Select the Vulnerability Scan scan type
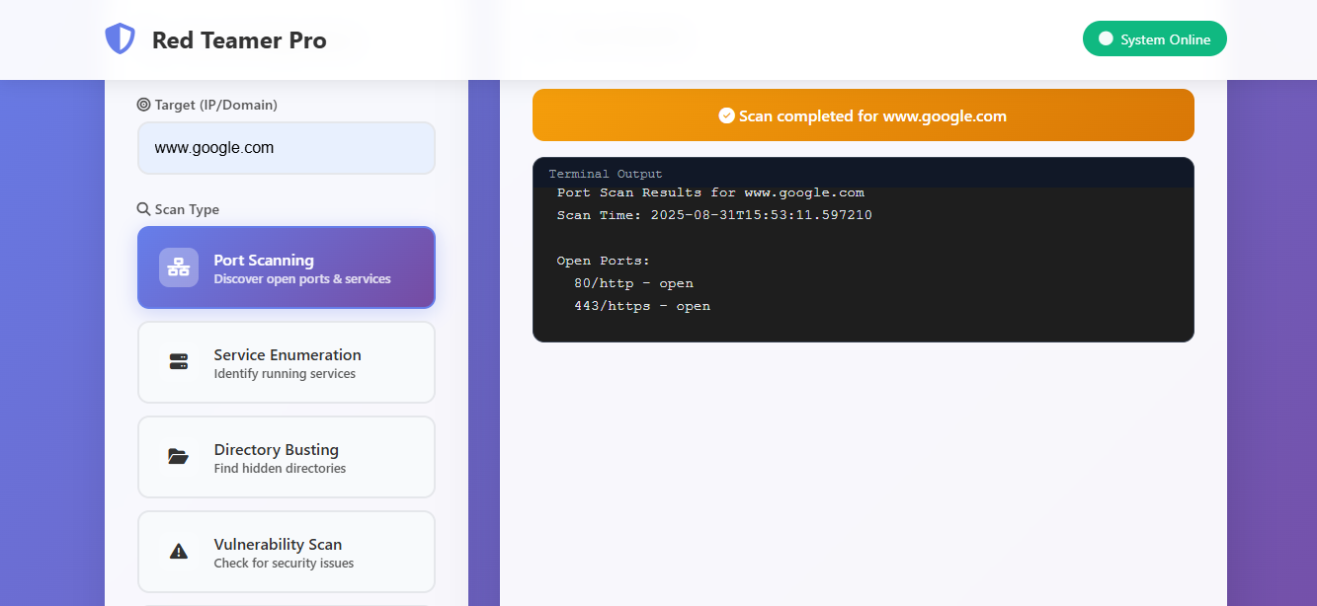Image resolution: width=1317 pixels, height=606 pixels. point(287,552)
